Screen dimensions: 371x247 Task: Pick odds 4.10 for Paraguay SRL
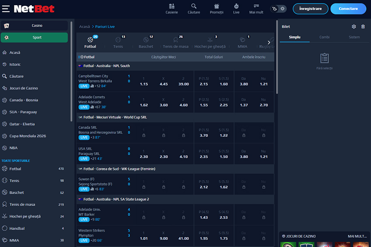(x=184, y=154)
